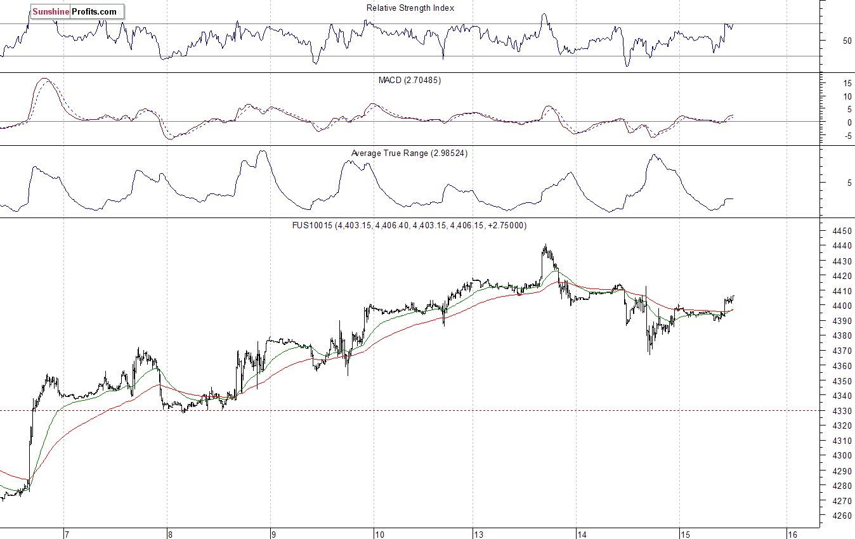
Task: Click date 9 on the time axis
Action: click(x=272, y=534)
